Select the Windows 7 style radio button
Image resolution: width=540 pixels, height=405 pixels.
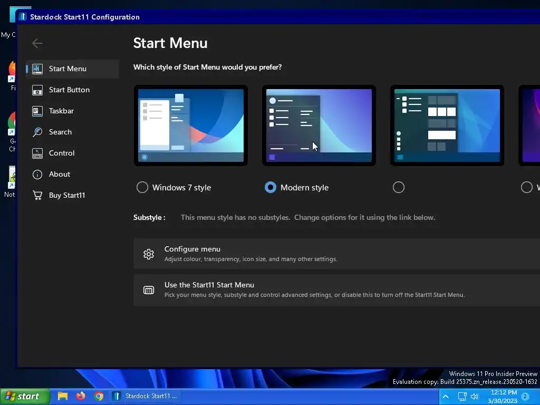click(142, 187)
